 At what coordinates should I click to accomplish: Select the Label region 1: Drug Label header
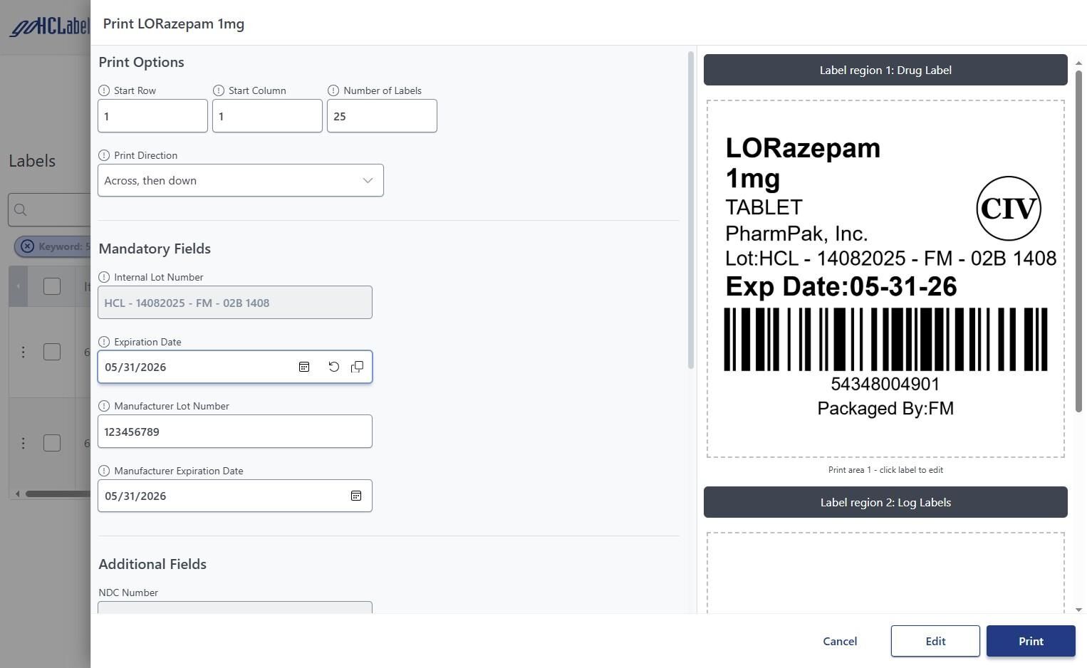pyautogui.click(x=885, y=70)
